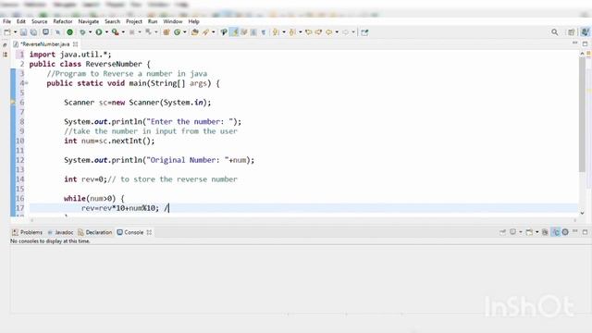This screenshot has height=333, width=592.
Task: Click the Forward navigation arrow icon
Action: point(345,32)
